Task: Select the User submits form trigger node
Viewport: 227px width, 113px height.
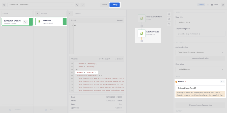Action: [x=141, y=18]
